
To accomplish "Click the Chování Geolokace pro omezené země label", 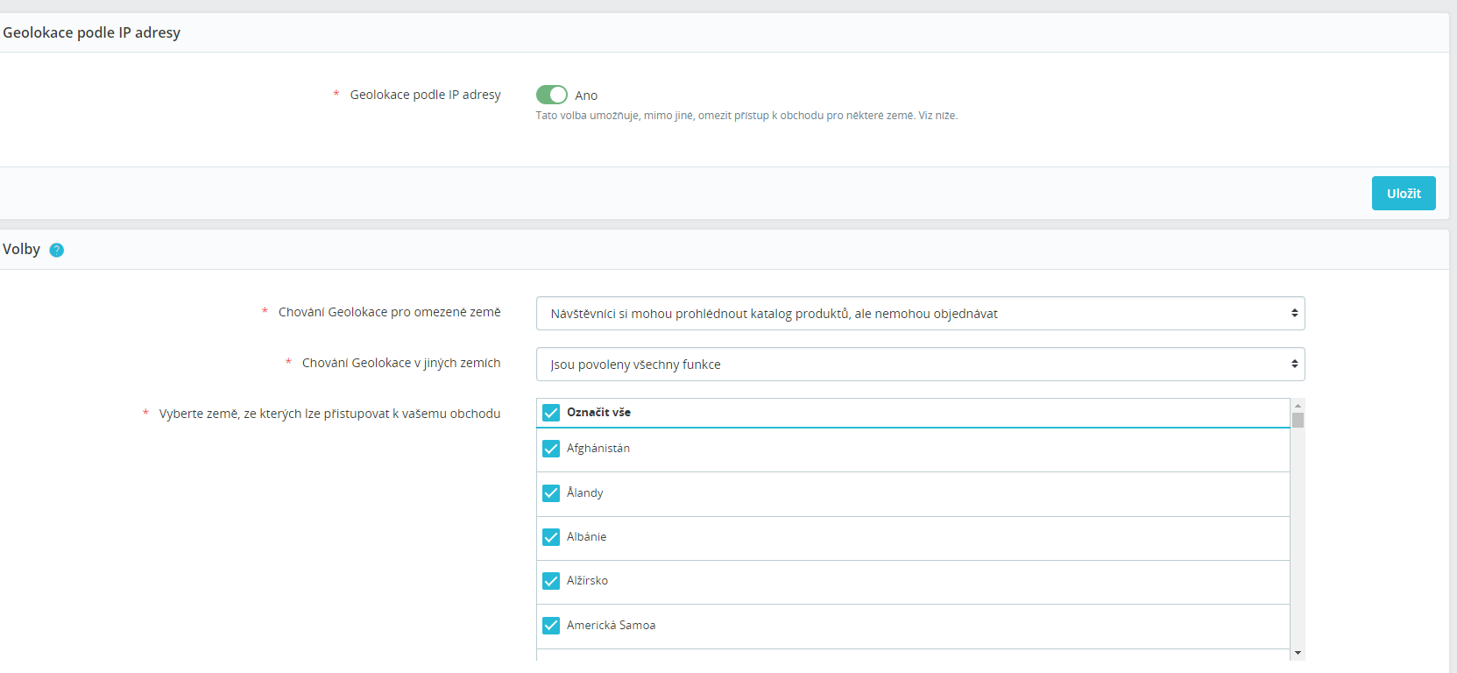I will [389, 312].
